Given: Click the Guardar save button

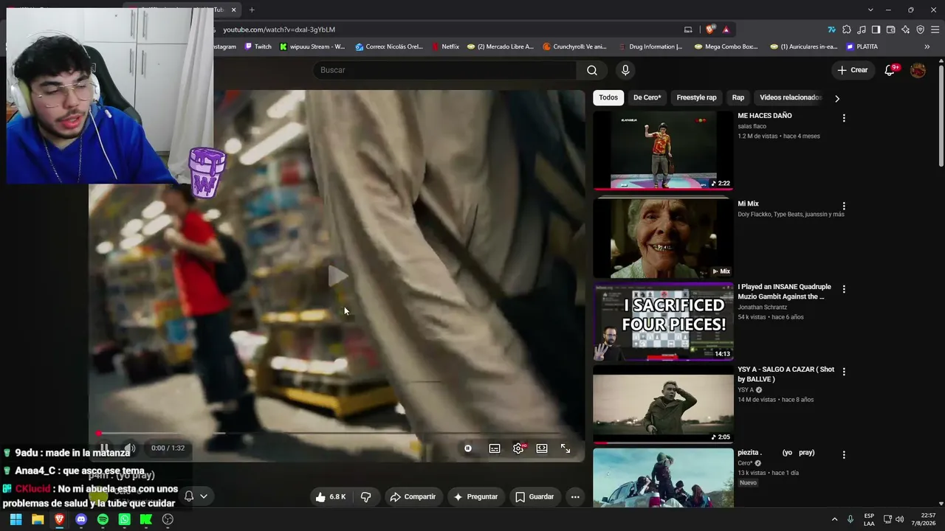Looking at the screenshot, I should coord(535,497).
